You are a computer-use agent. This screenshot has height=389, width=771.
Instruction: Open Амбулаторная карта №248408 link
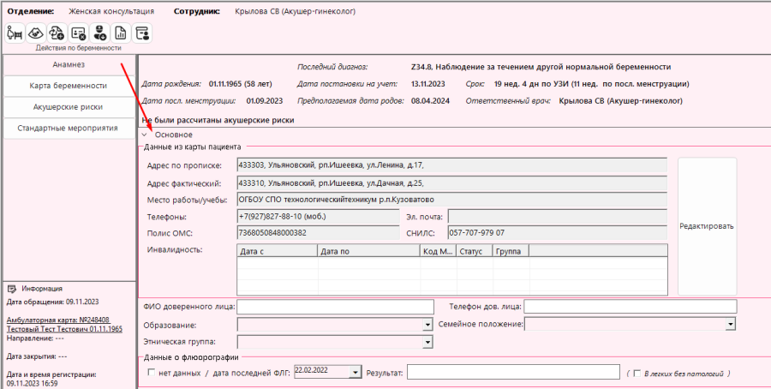[x=58, y=320]
